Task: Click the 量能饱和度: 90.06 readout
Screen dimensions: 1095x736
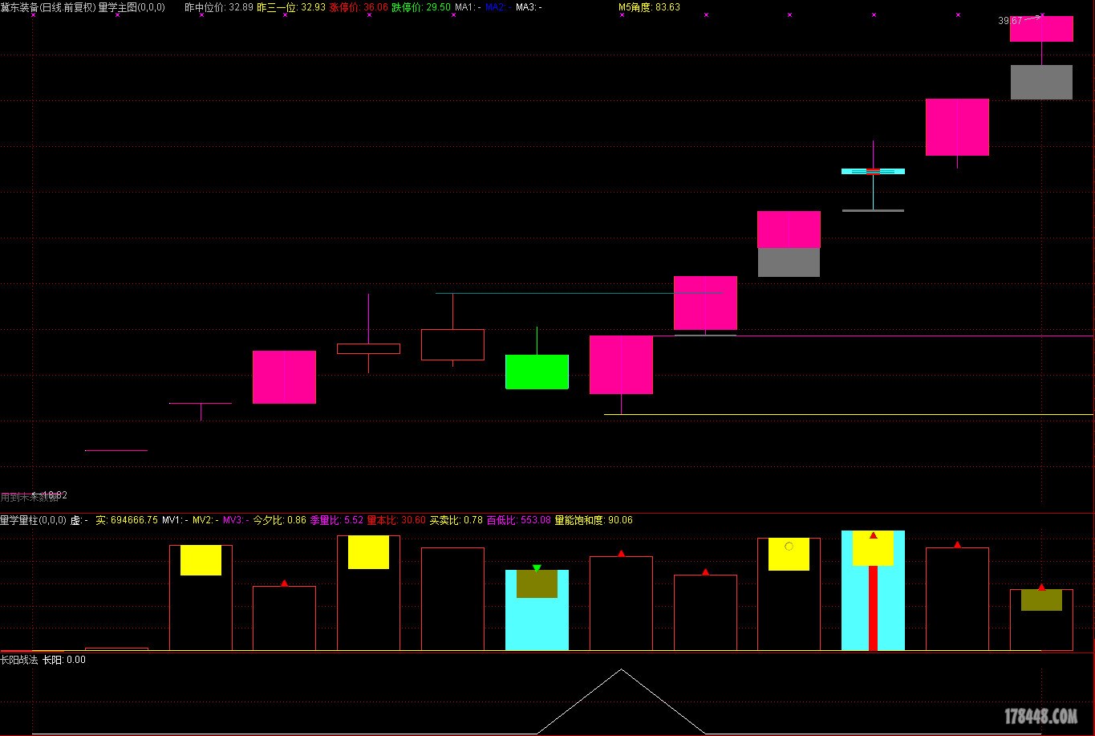Action: coord(594,520)
